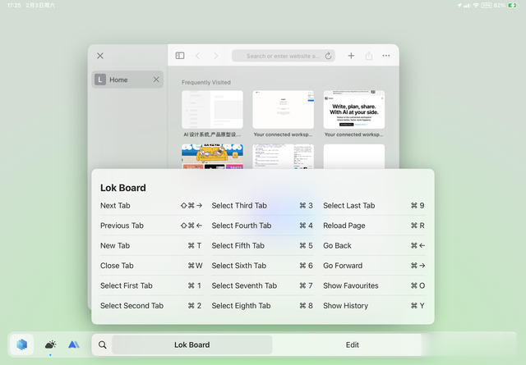
Task: Click the Lok Board panel heading
Action: pos(122,188)
